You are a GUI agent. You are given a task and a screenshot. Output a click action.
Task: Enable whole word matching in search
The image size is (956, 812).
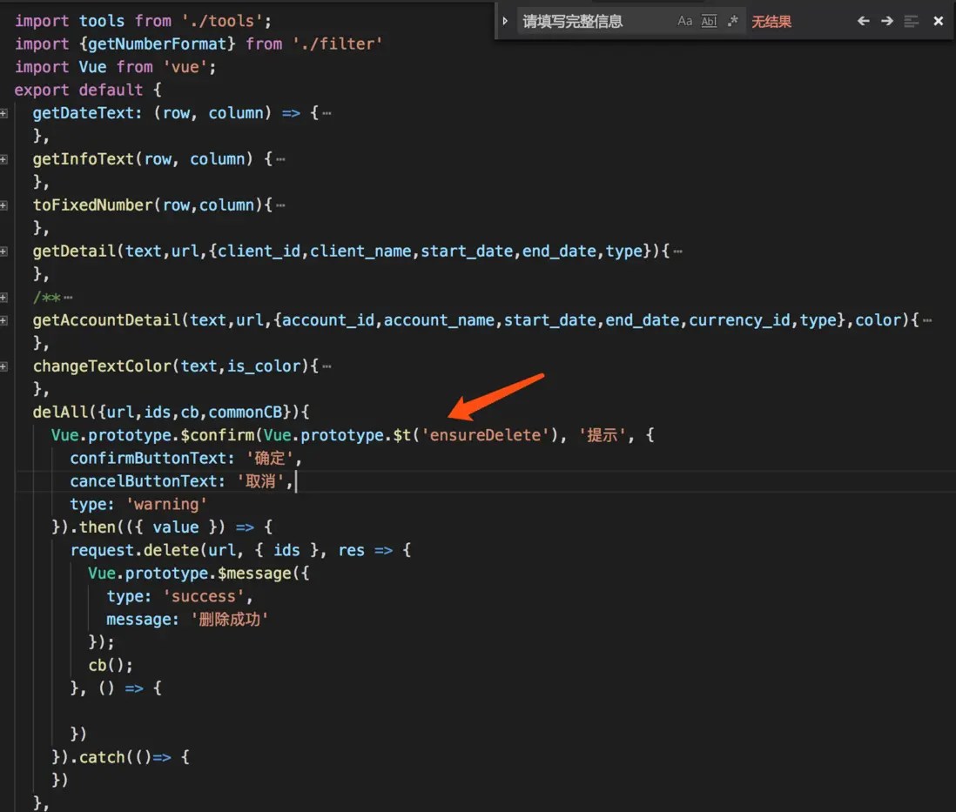[708, 20]
